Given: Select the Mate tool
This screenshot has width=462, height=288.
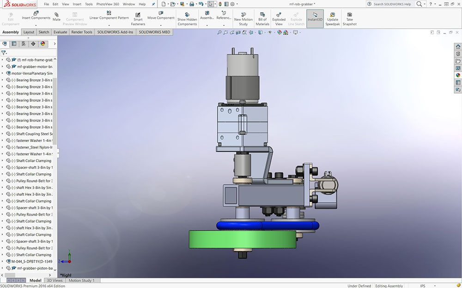Looking at the screenshot, I should click(56, 16).
